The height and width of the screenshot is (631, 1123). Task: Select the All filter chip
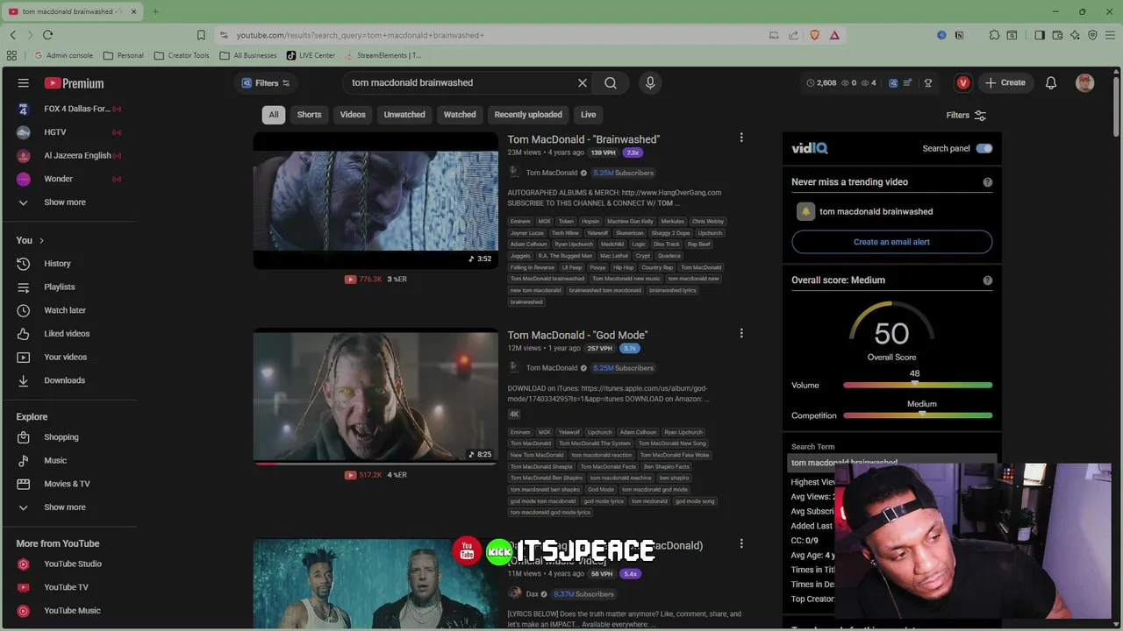coord(274,115)
